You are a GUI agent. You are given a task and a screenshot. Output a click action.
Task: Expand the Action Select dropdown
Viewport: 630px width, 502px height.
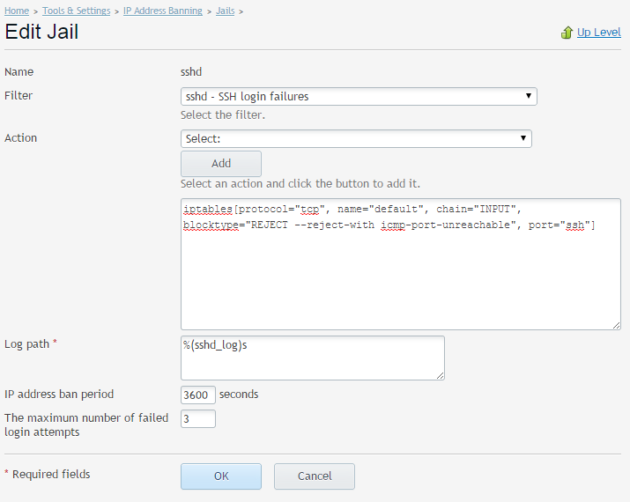pos(356,138)
